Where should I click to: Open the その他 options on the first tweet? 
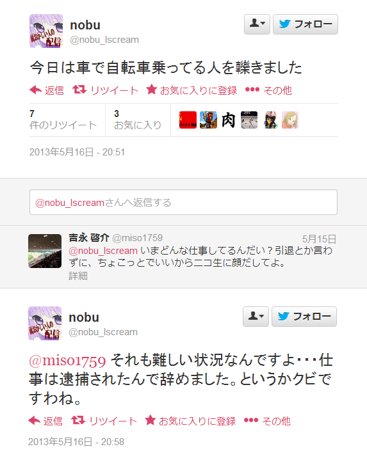click(x=268, y=90)
